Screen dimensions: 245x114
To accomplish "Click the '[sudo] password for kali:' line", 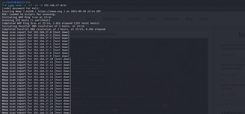I will [x=21, y=9].
